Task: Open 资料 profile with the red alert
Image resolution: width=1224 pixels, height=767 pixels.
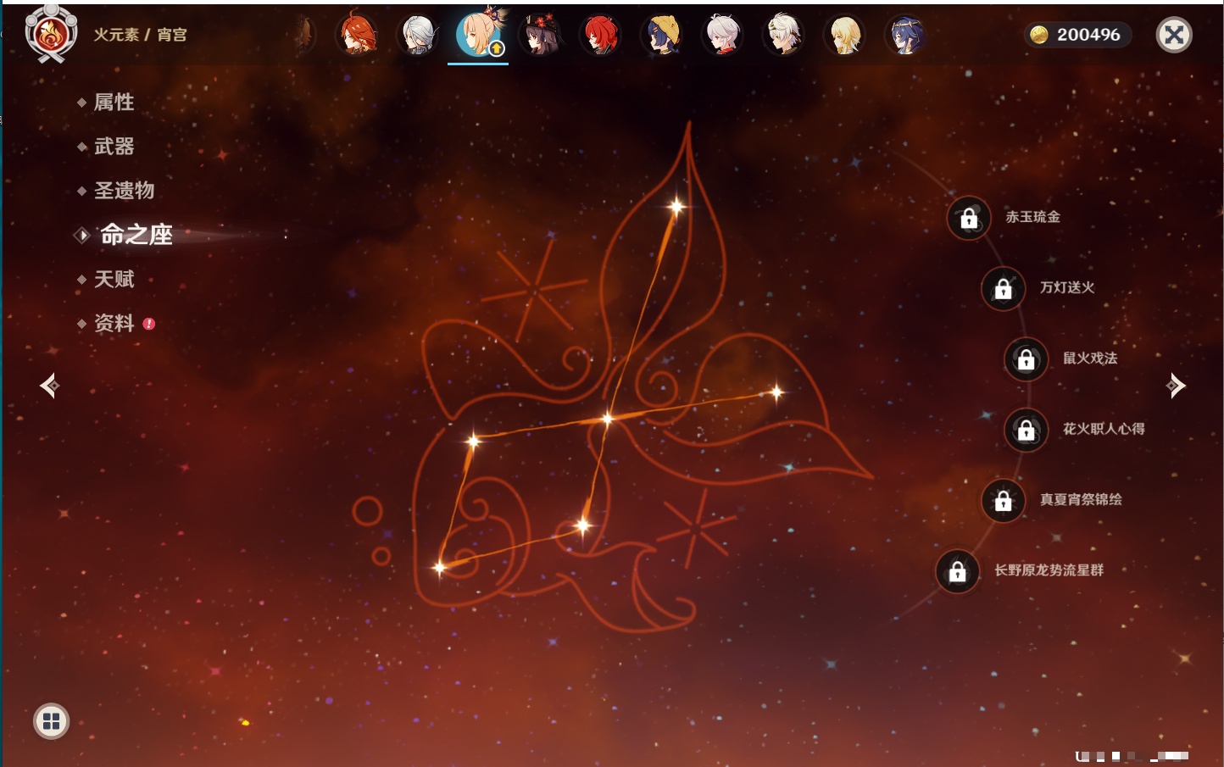Action: point(114,323)
